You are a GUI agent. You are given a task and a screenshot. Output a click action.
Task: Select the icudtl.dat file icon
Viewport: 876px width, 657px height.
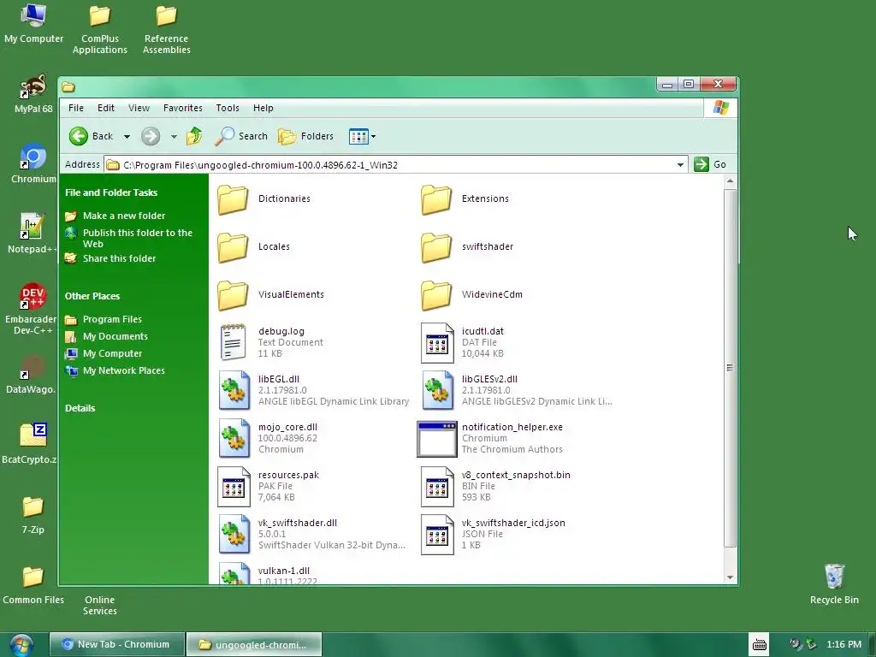coord(437,342)
